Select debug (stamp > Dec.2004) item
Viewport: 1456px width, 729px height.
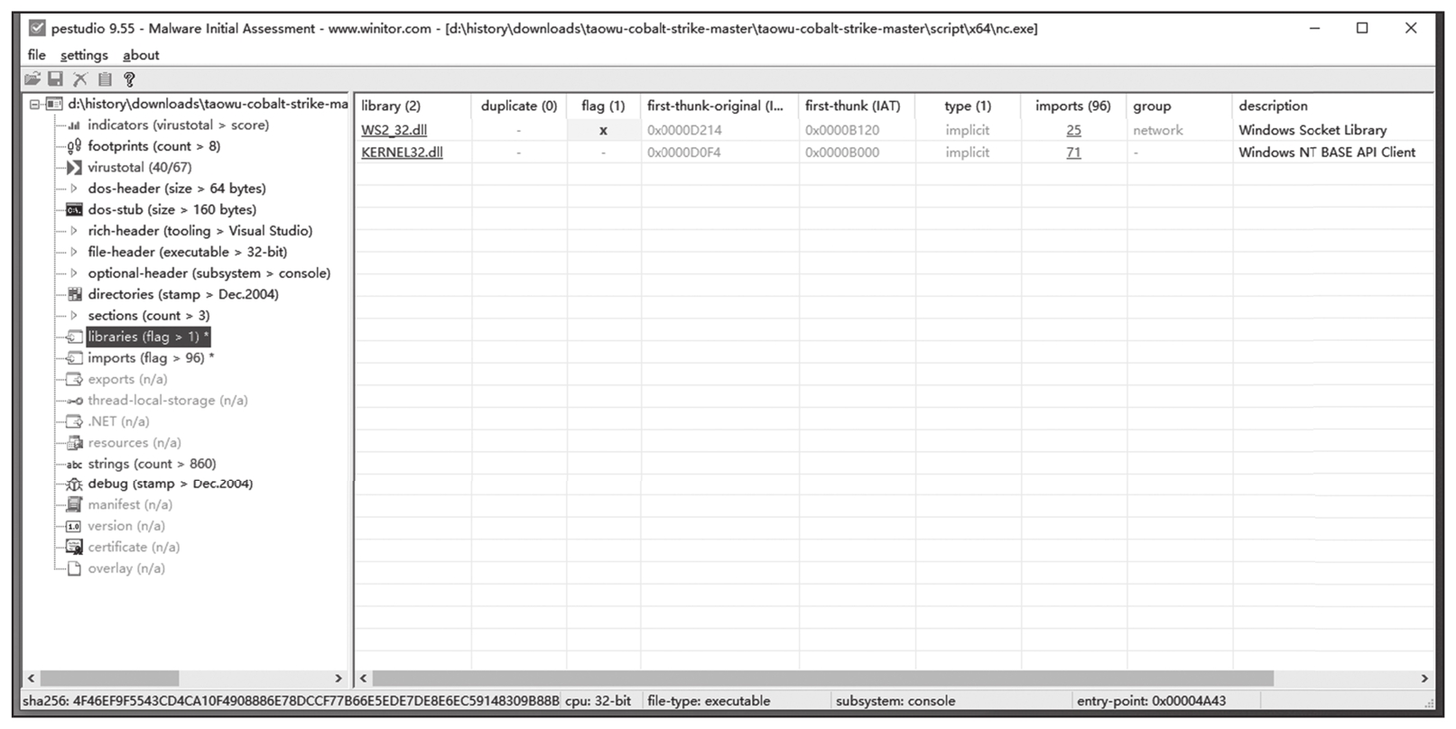(170, 484)
